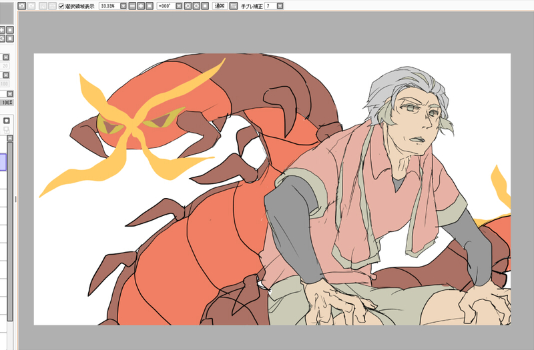Click the +000° rotation angle field

click(x=166, y=6)
